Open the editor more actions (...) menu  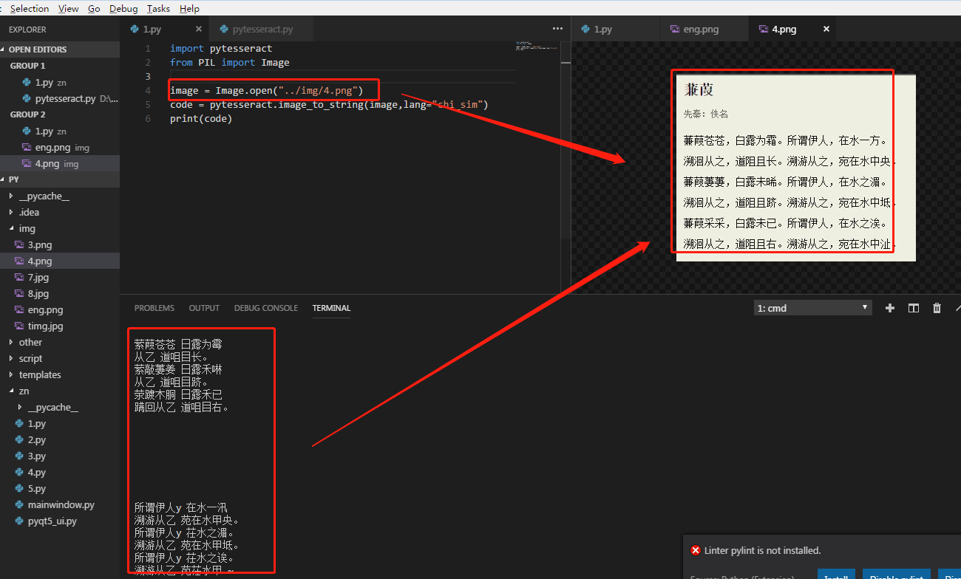557,28
